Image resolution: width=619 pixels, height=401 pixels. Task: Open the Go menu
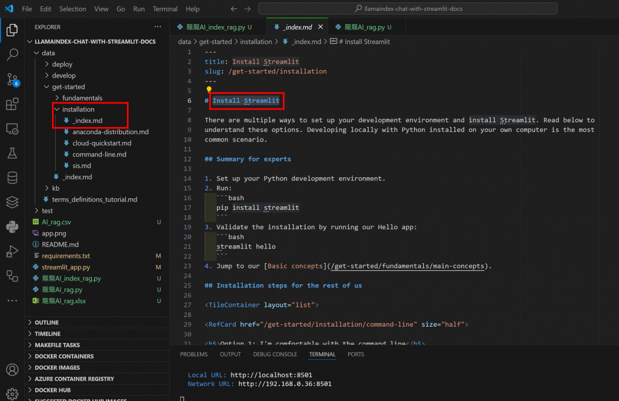tap(121, 8)
